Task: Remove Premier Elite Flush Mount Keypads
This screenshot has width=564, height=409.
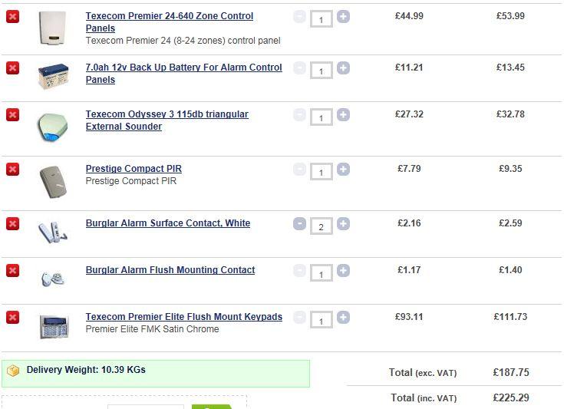Action: pos(12,317)
